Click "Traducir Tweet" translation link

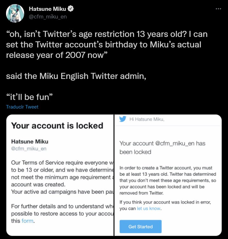pos(22,107)
